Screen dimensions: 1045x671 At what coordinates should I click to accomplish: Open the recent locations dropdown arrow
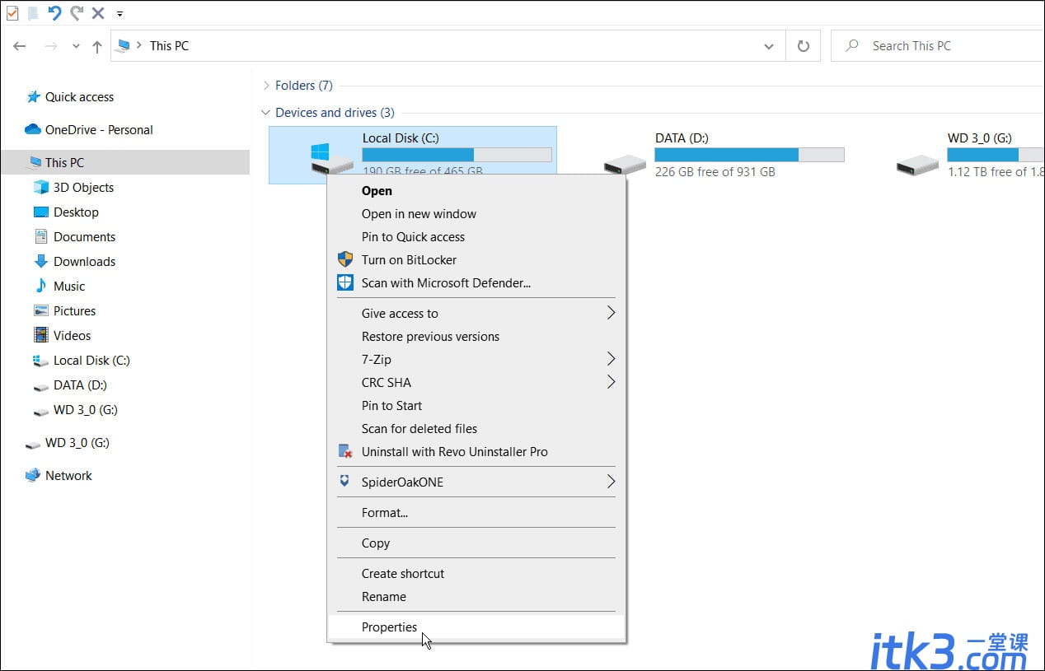pos(75,46)
